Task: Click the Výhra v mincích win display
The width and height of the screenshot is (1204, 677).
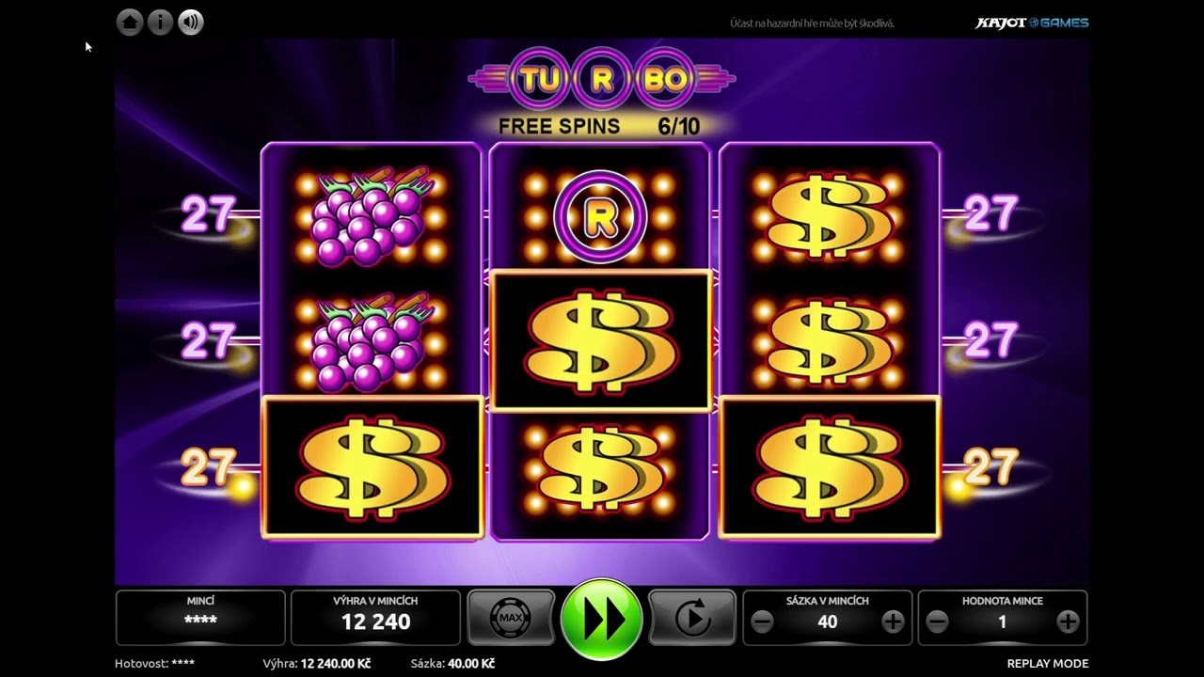Action: [375, 618]
